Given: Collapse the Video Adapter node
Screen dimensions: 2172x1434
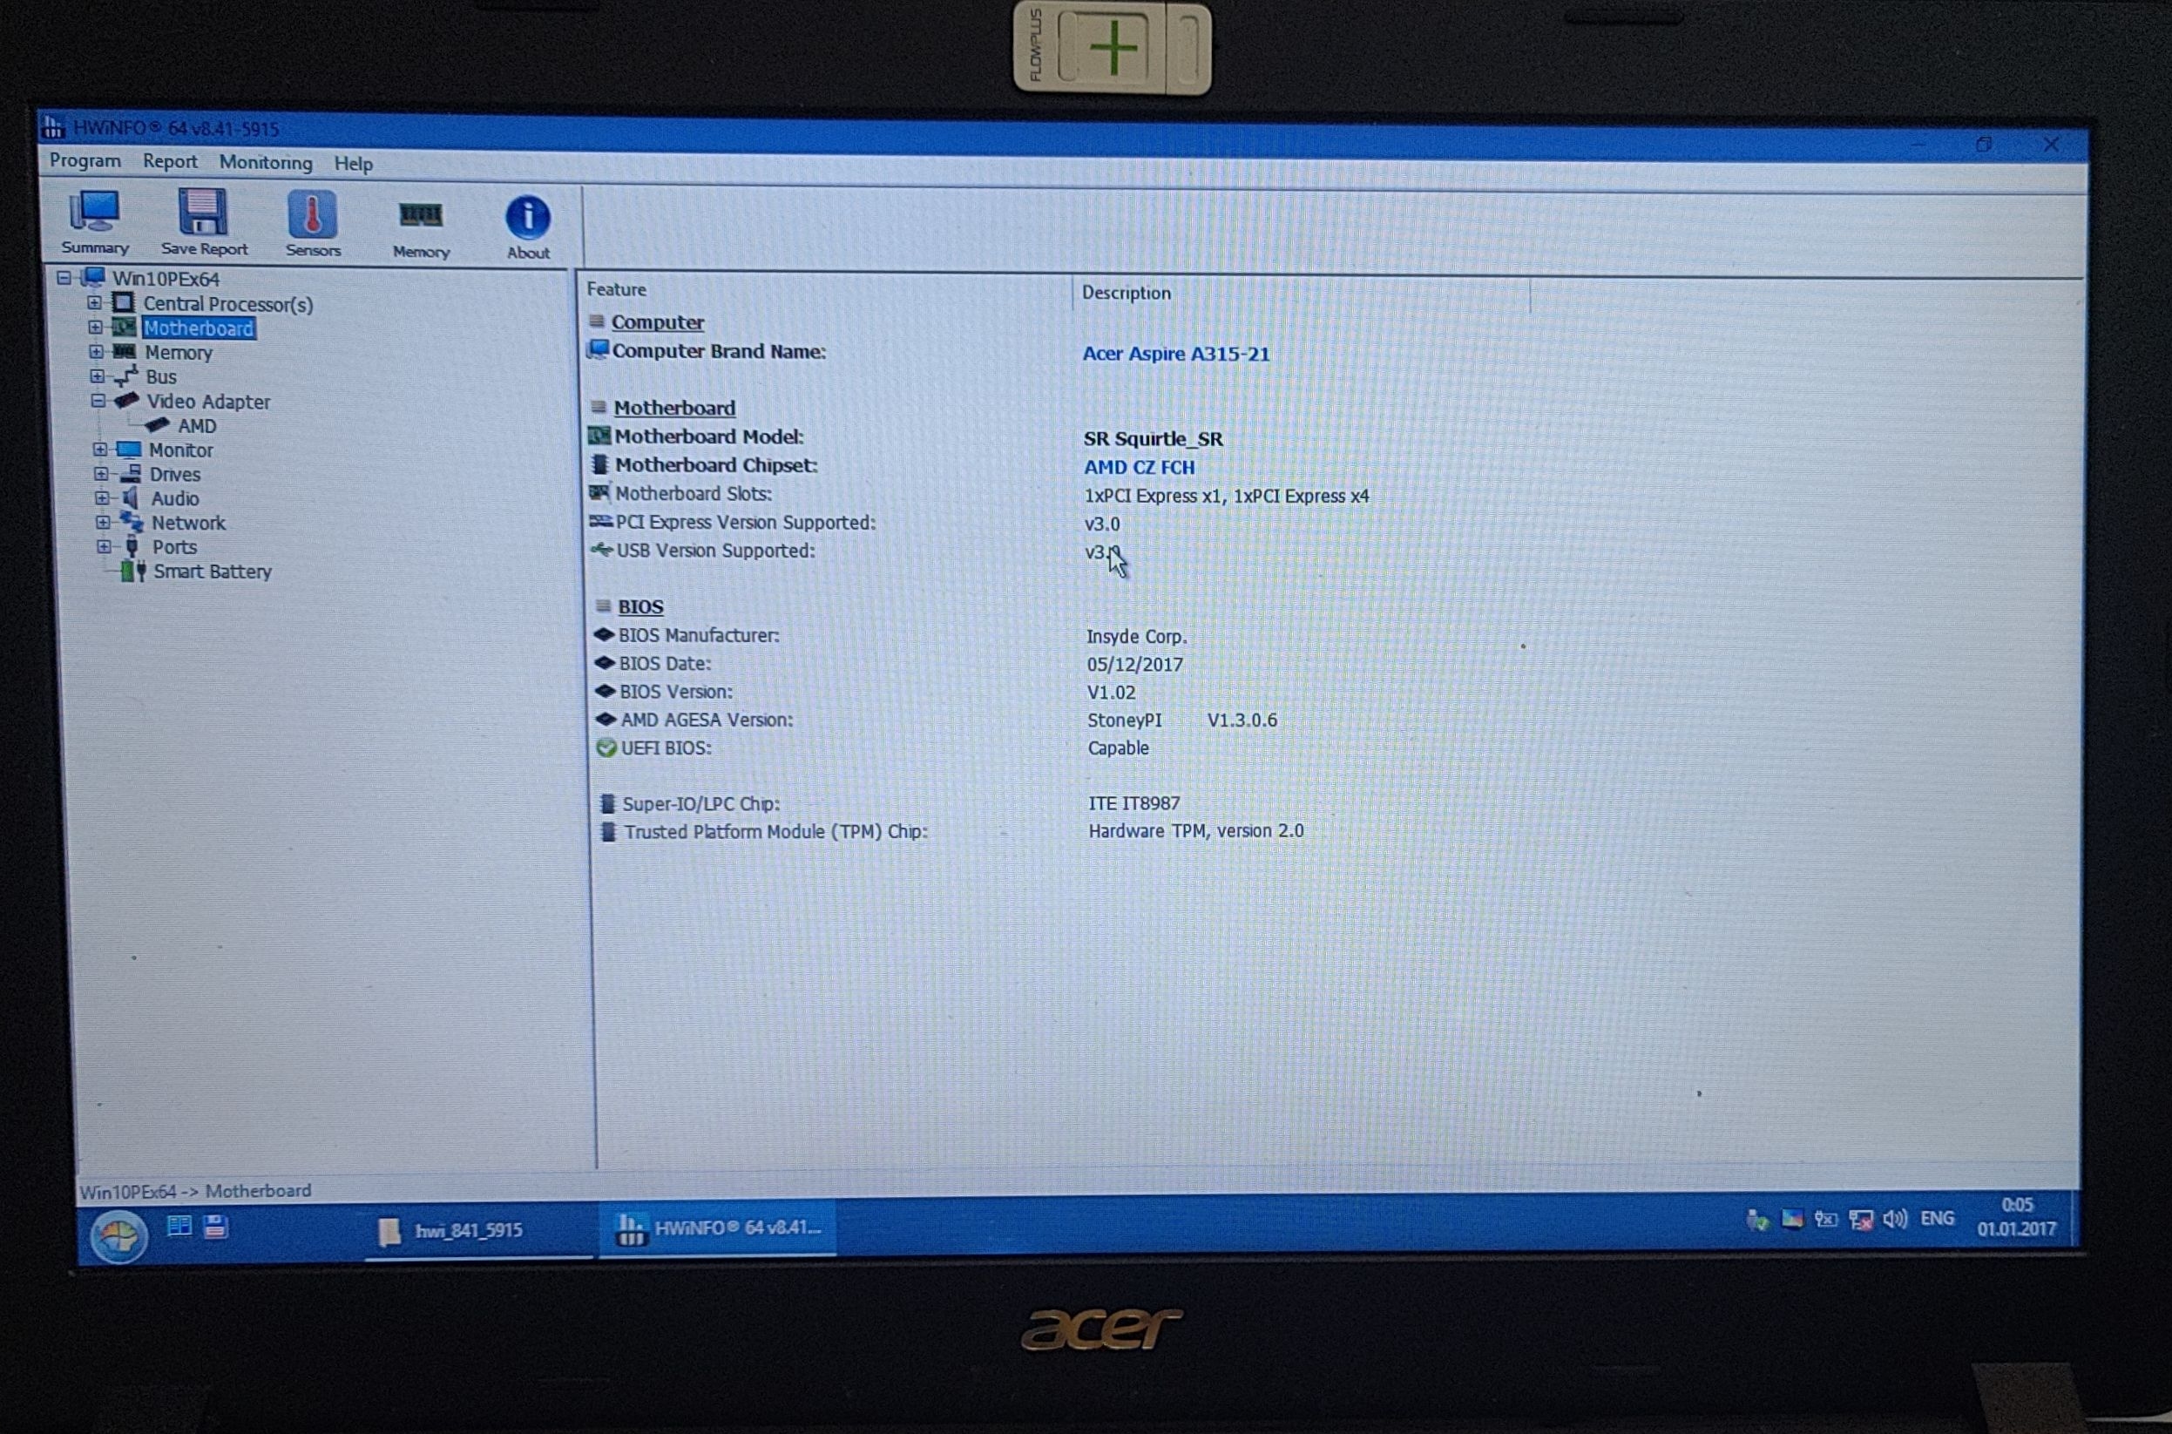Looking at the screenshot, I should (98, 401).
